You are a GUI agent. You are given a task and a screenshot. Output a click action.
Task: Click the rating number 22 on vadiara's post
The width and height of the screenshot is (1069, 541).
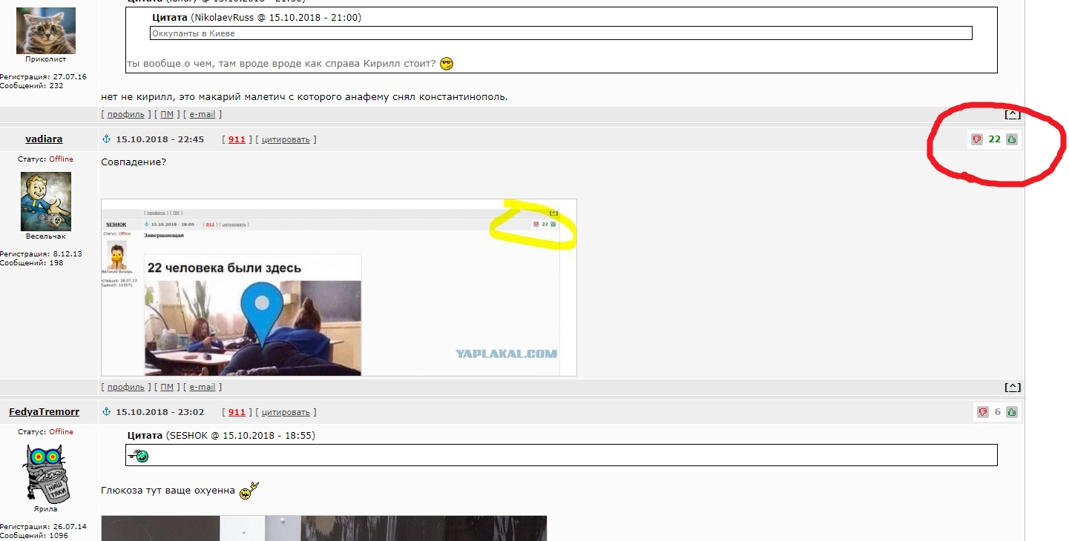pos(994,139)
